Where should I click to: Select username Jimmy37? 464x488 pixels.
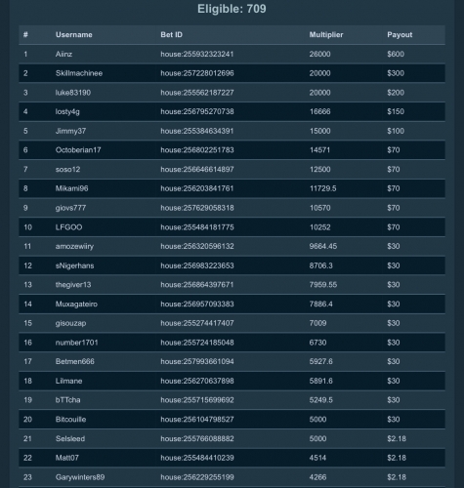[x=70, y=131]
